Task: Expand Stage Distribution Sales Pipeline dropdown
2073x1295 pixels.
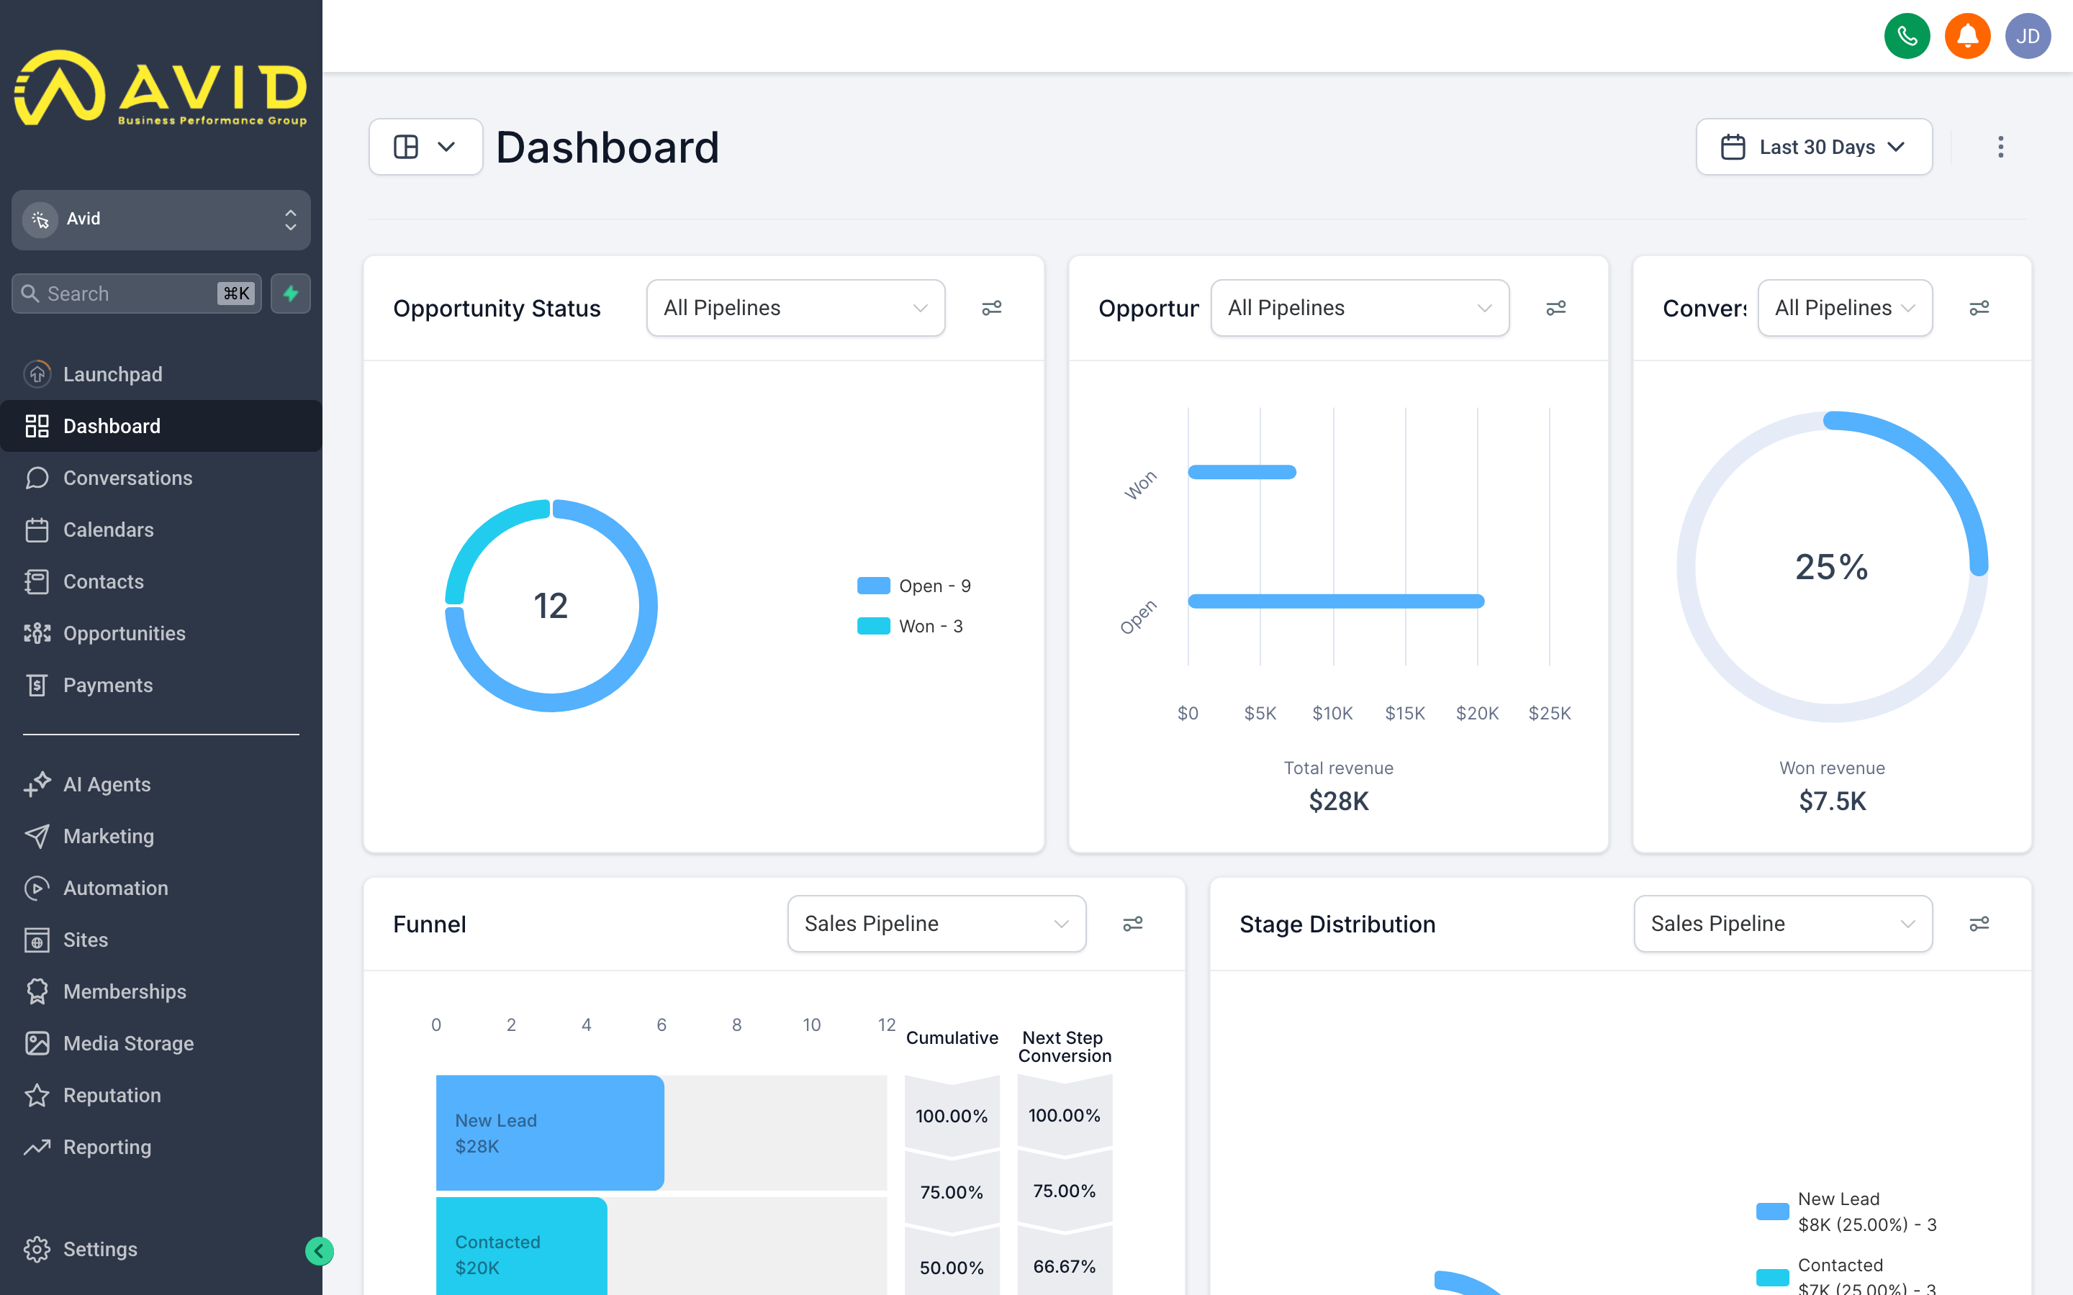Action: coord(1784,923)
